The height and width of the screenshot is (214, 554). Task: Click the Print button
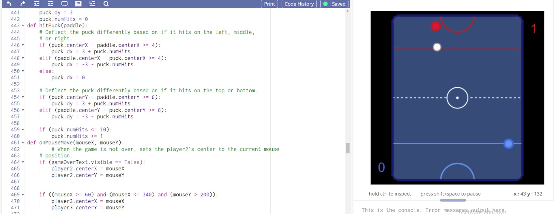point(269,4)
